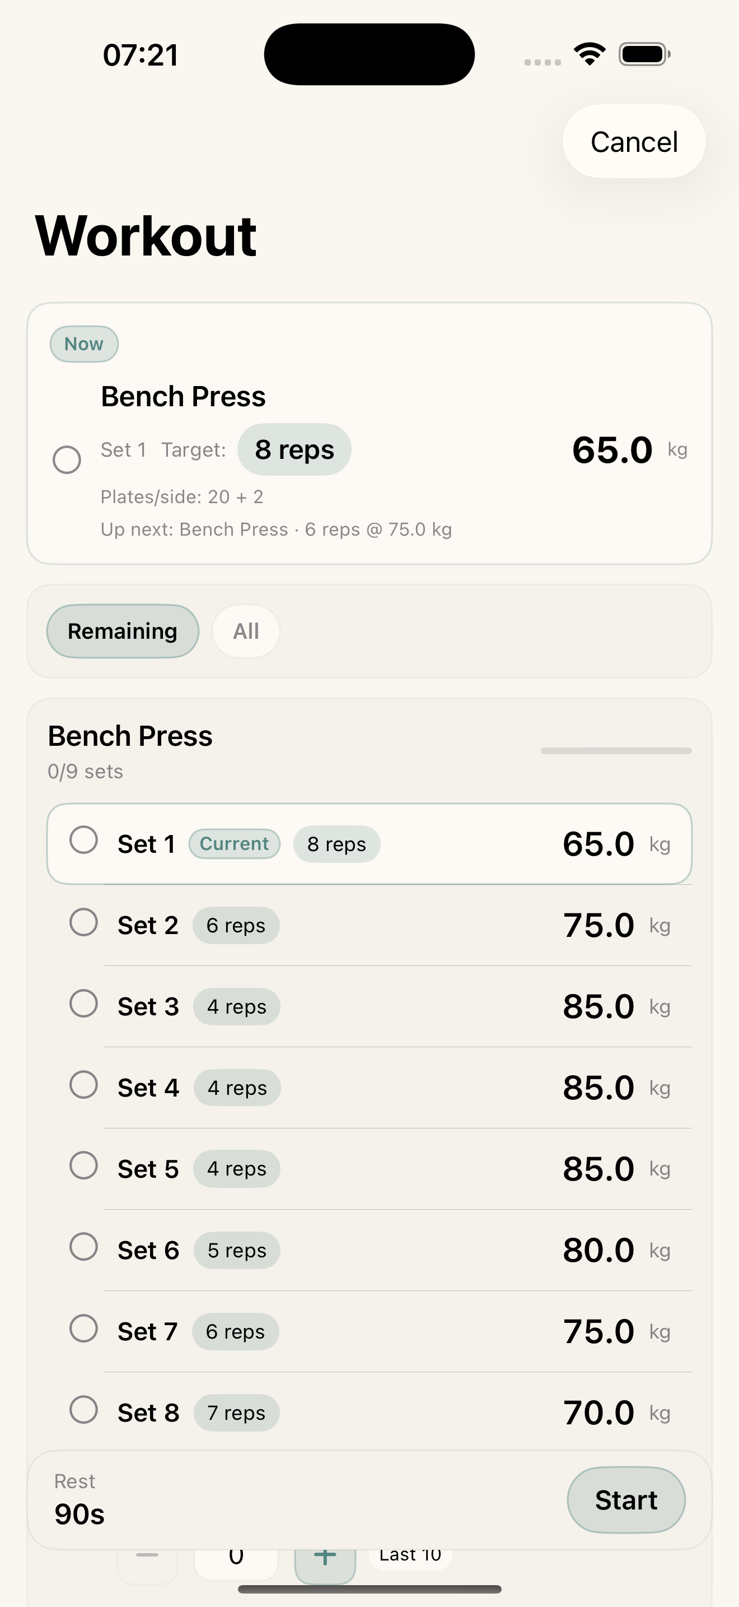This screenshot has height=1607, width=739.
Task: Show All sets tab
Action: click(246, 631)
